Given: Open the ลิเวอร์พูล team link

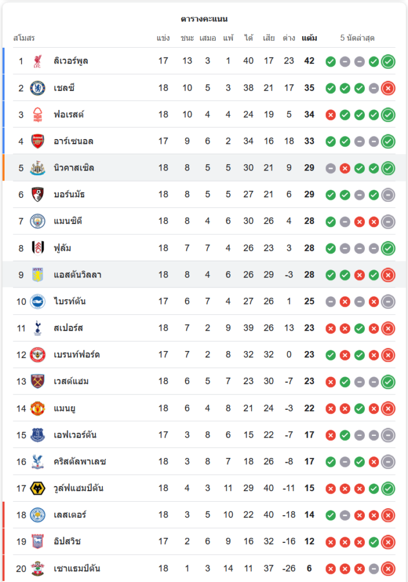Looking at the screenshot, I should [x=71, y=61].
